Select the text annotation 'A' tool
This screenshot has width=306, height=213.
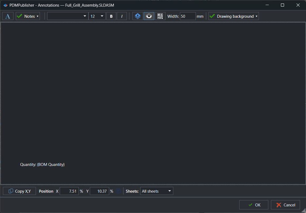8,16
